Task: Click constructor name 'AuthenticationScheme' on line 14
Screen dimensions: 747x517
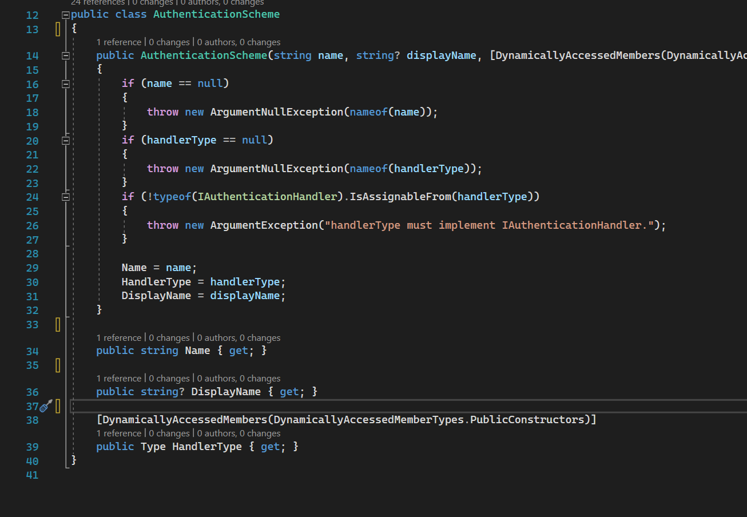Action: point(204,55)
